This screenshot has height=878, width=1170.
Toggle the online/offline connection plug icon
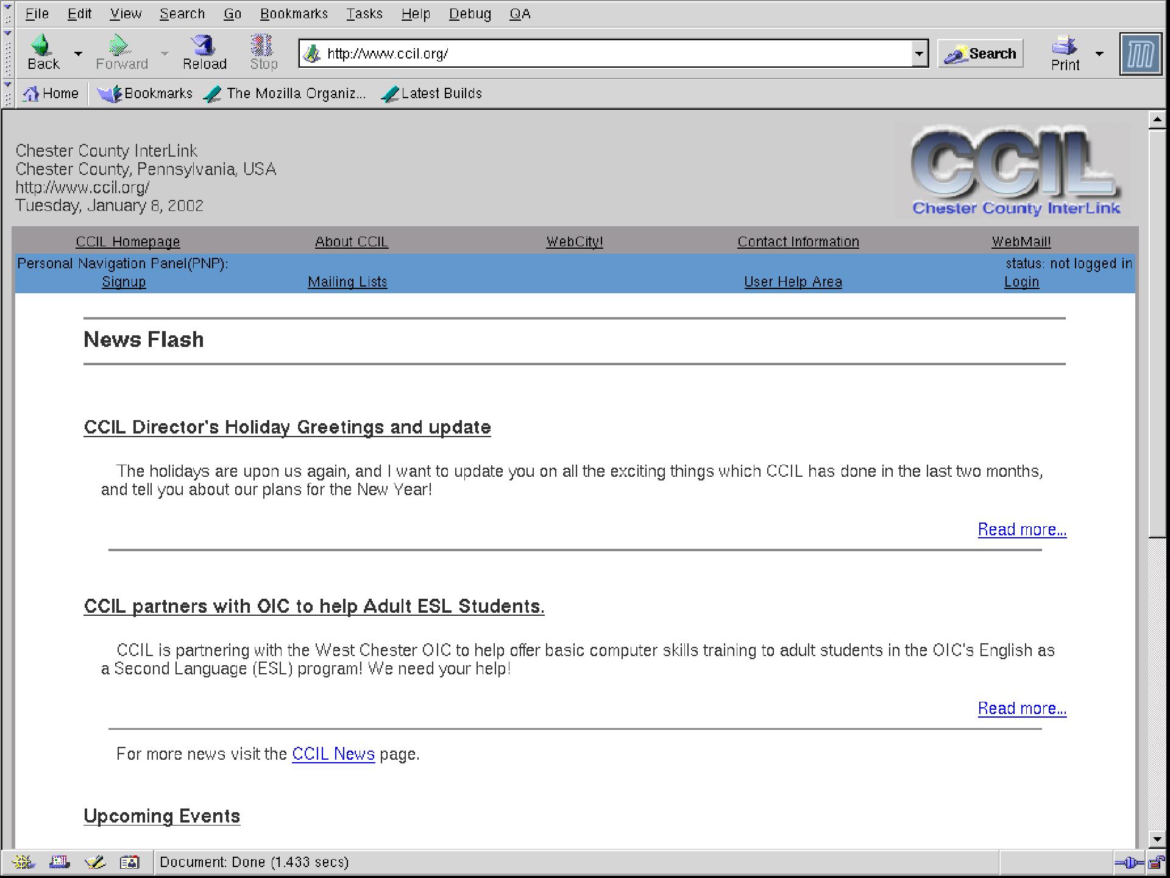pos(1129,862)
